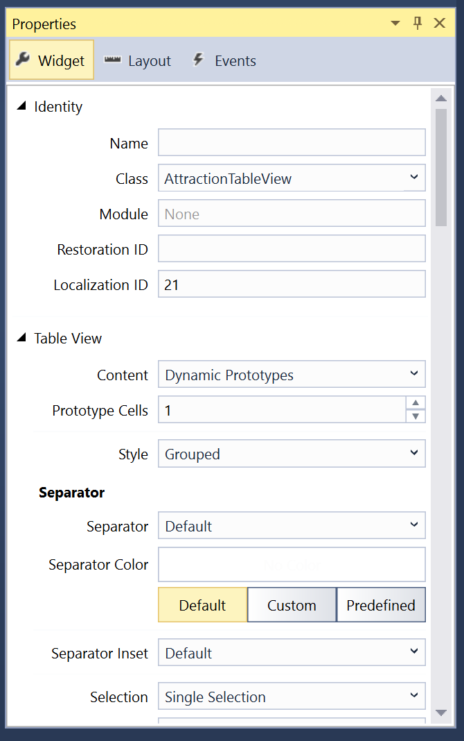
Task: Click the scrollbar up arrow
Action: pyautogui.click(x=441, y=98)
